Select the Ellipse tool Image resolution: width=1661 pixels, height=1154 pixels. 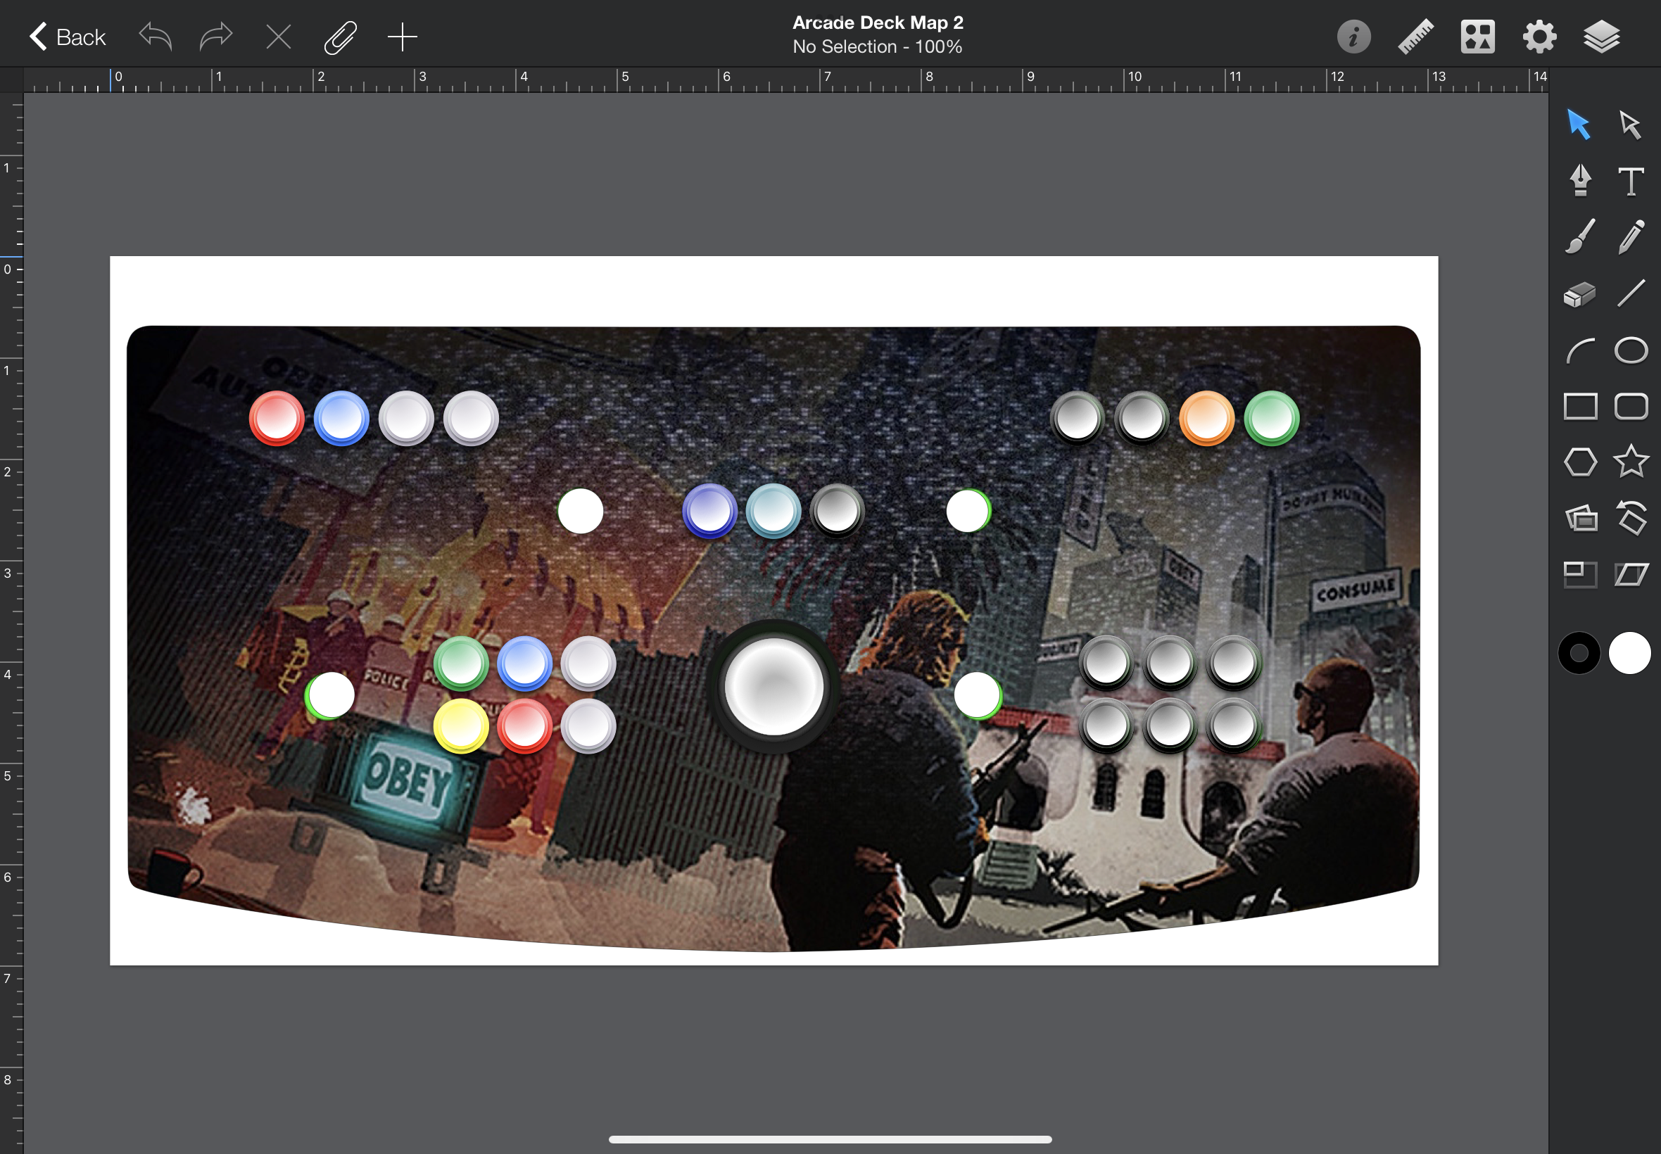1631,350
